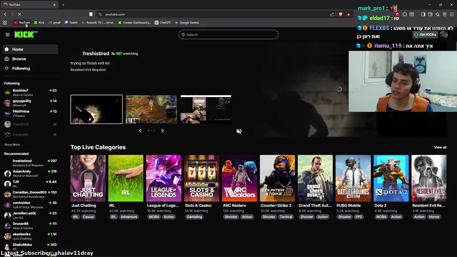View all top live categories
The width and height of the screenshot is (457, 257).
pos(440,147)
